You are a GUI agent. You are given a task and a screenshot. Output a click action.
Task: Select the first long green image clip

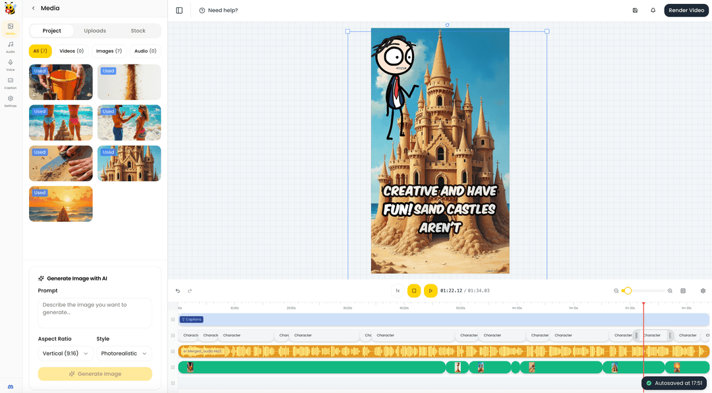click(312, 367)
